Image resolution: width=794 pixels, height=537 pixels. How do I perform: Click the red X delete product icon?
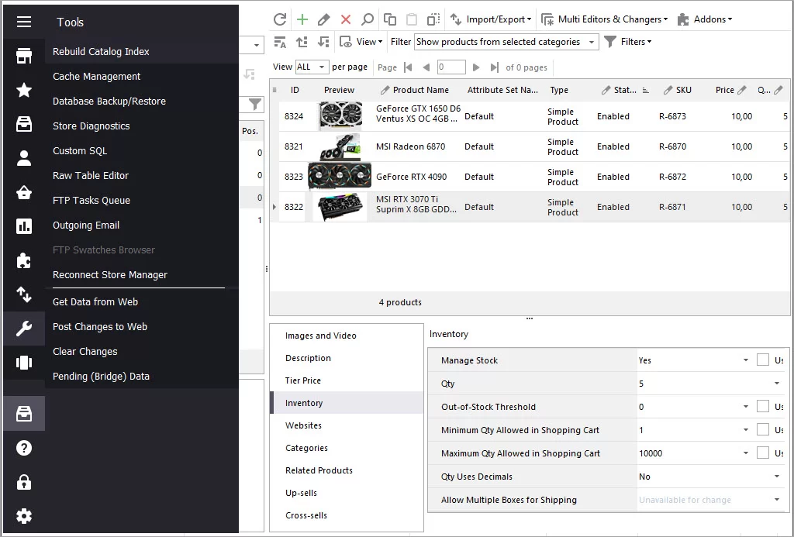point(346,19)
